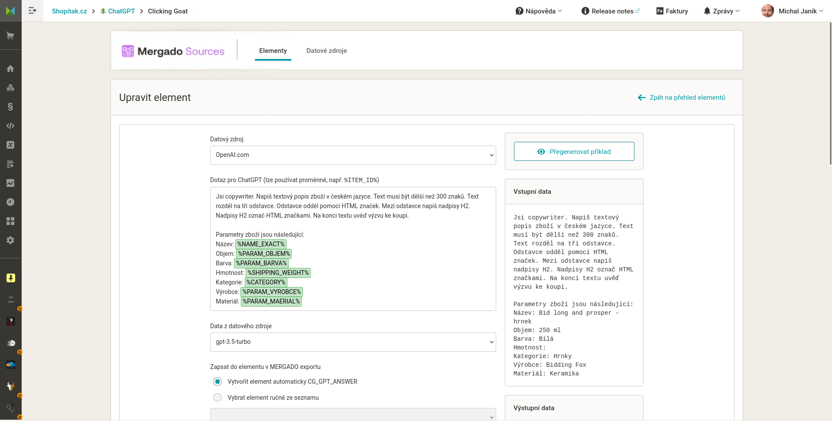Click the Release notes info icon
Image resolution: width=832 pixels, height=421 pixels.
[585, 11]
